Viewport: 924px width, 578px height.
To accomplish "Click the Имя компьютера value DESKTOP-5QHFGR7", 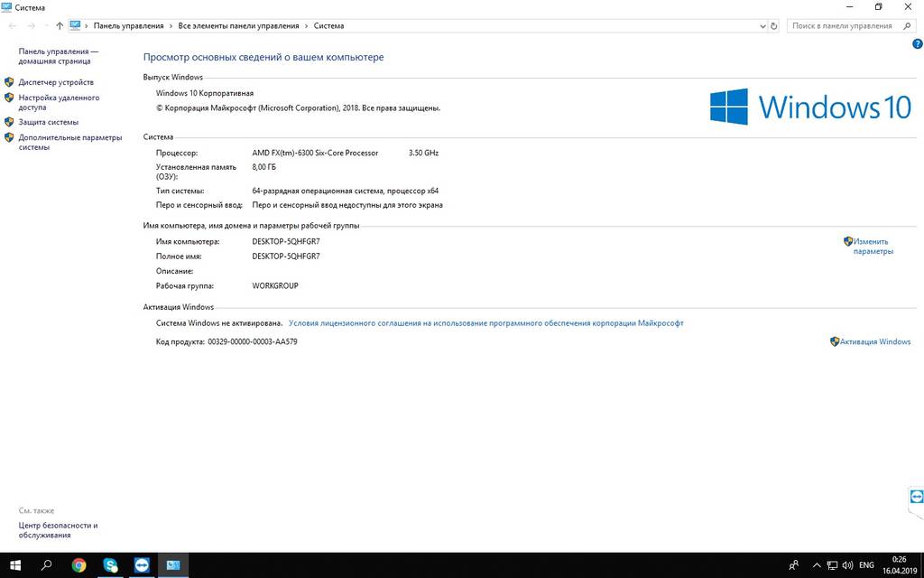I will [x=286, y=241].
